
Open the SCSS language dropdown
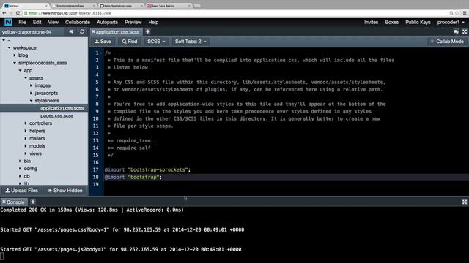(x=156, y=42)
